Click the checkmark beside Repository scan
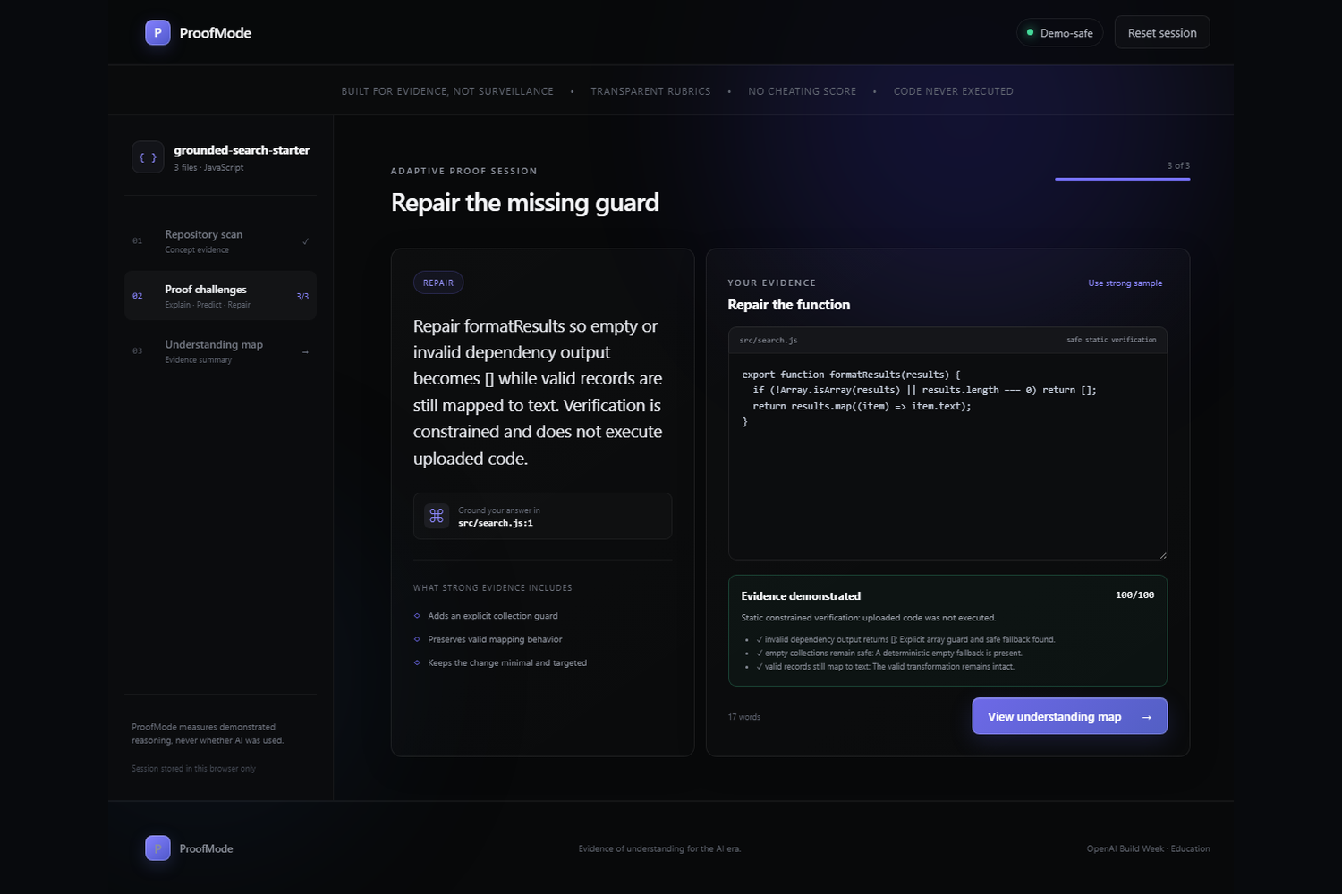The width and height of the screenshot is (1342, 894). pos(306,241)
